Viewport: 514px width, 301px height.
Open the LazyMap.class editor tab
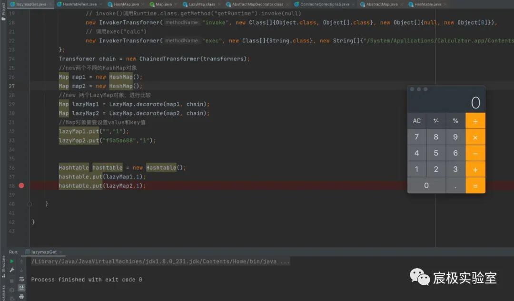[202, 4]
